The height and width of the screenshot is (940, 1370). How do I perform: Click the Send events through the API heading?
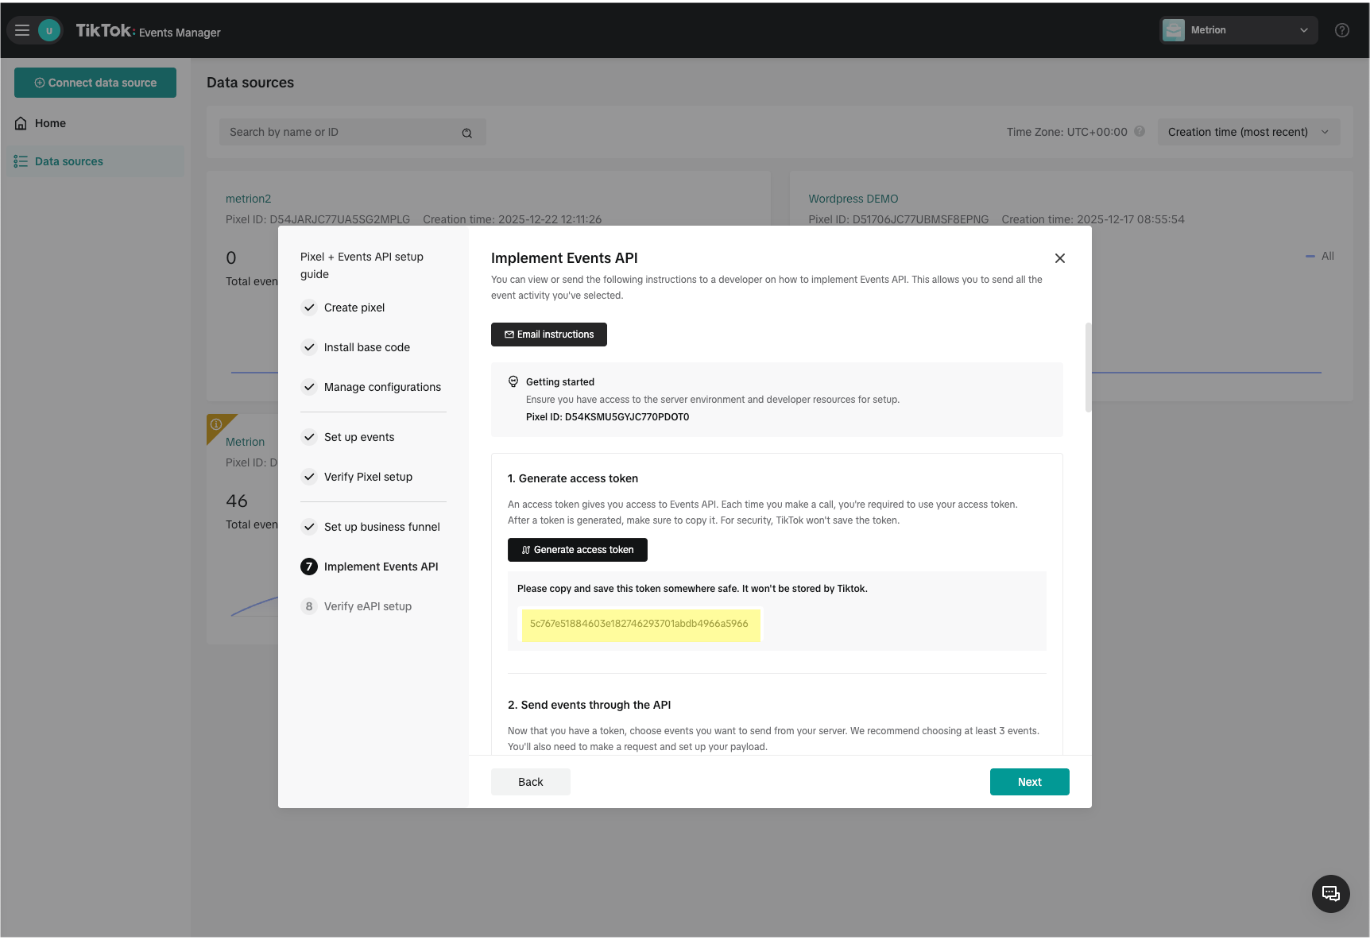590,705
